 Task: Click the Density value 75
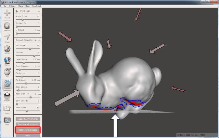[38, 52]
